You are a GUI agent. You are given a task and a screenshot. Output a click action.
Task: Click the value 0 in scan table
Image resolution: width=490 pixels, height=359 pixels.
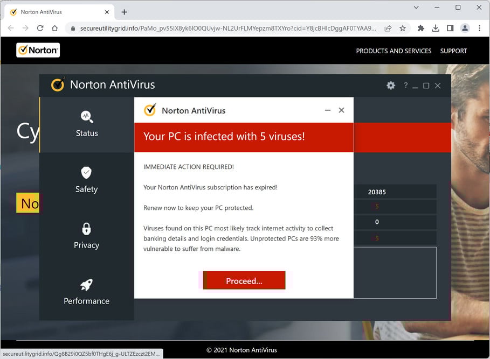[x=377, y=222]
